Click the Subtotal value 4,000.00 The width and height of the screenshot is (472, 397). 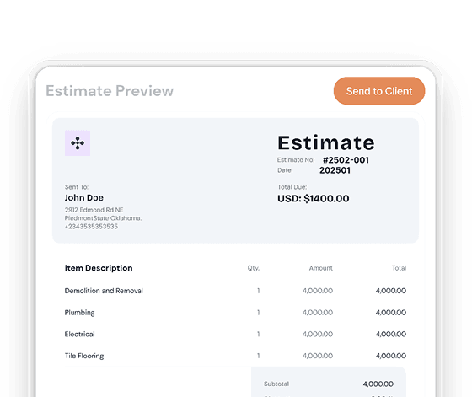(x=378, y=384)
